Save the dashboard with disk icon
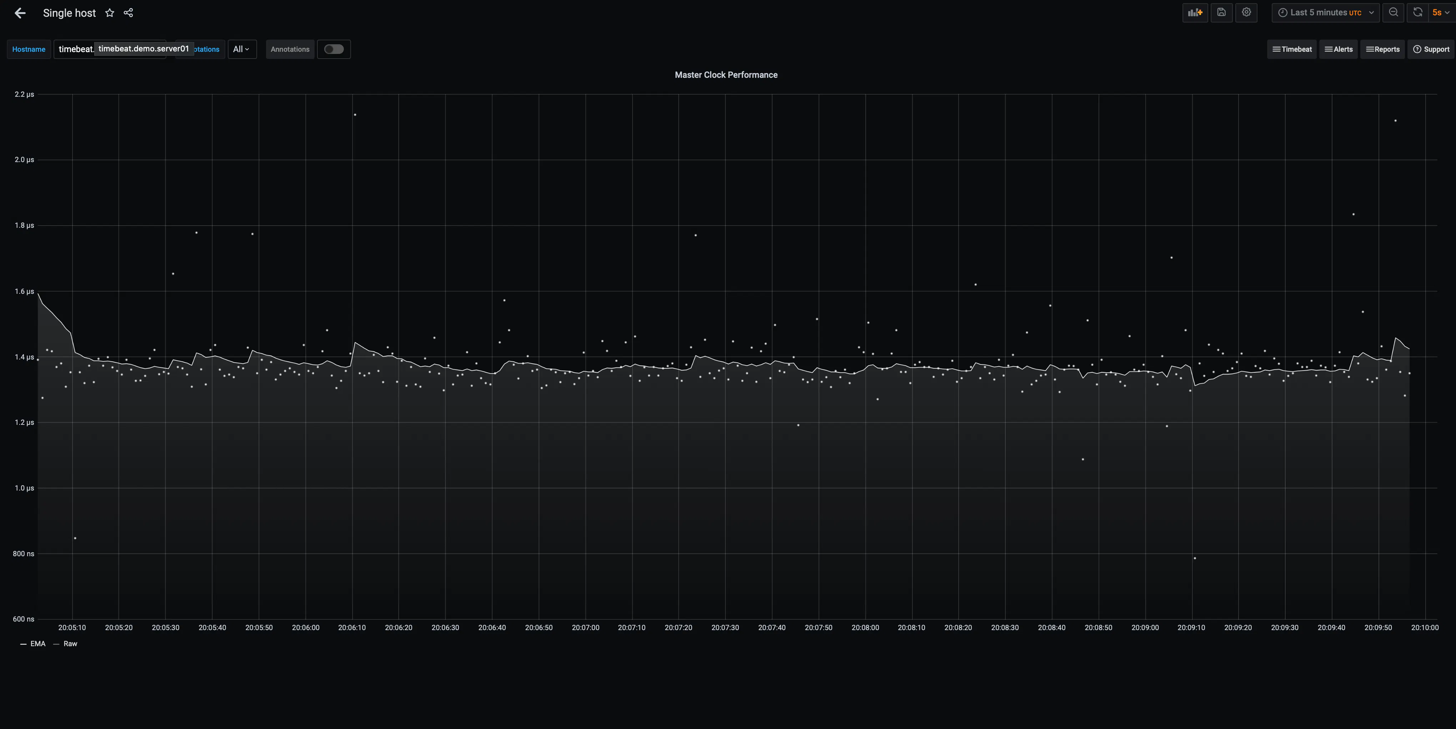 (1221, 12)
